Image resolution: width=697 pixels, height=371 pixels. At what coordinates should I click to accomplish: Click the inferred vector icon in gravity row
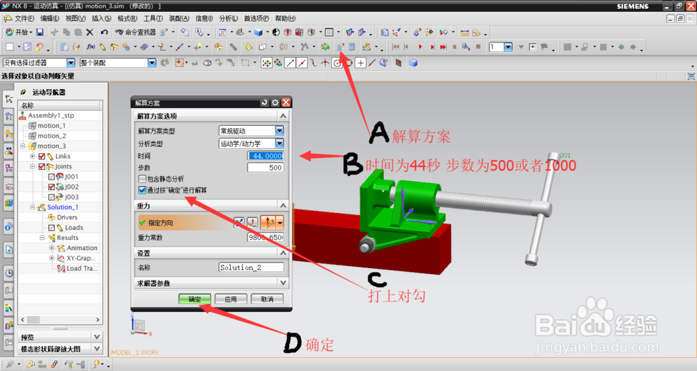[268, 223]
